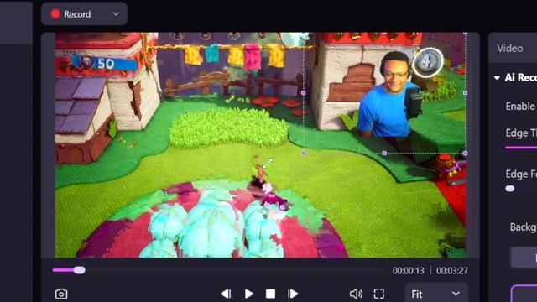Take a snapshot with the camera icon
The image size is (537, 302).
61,294
